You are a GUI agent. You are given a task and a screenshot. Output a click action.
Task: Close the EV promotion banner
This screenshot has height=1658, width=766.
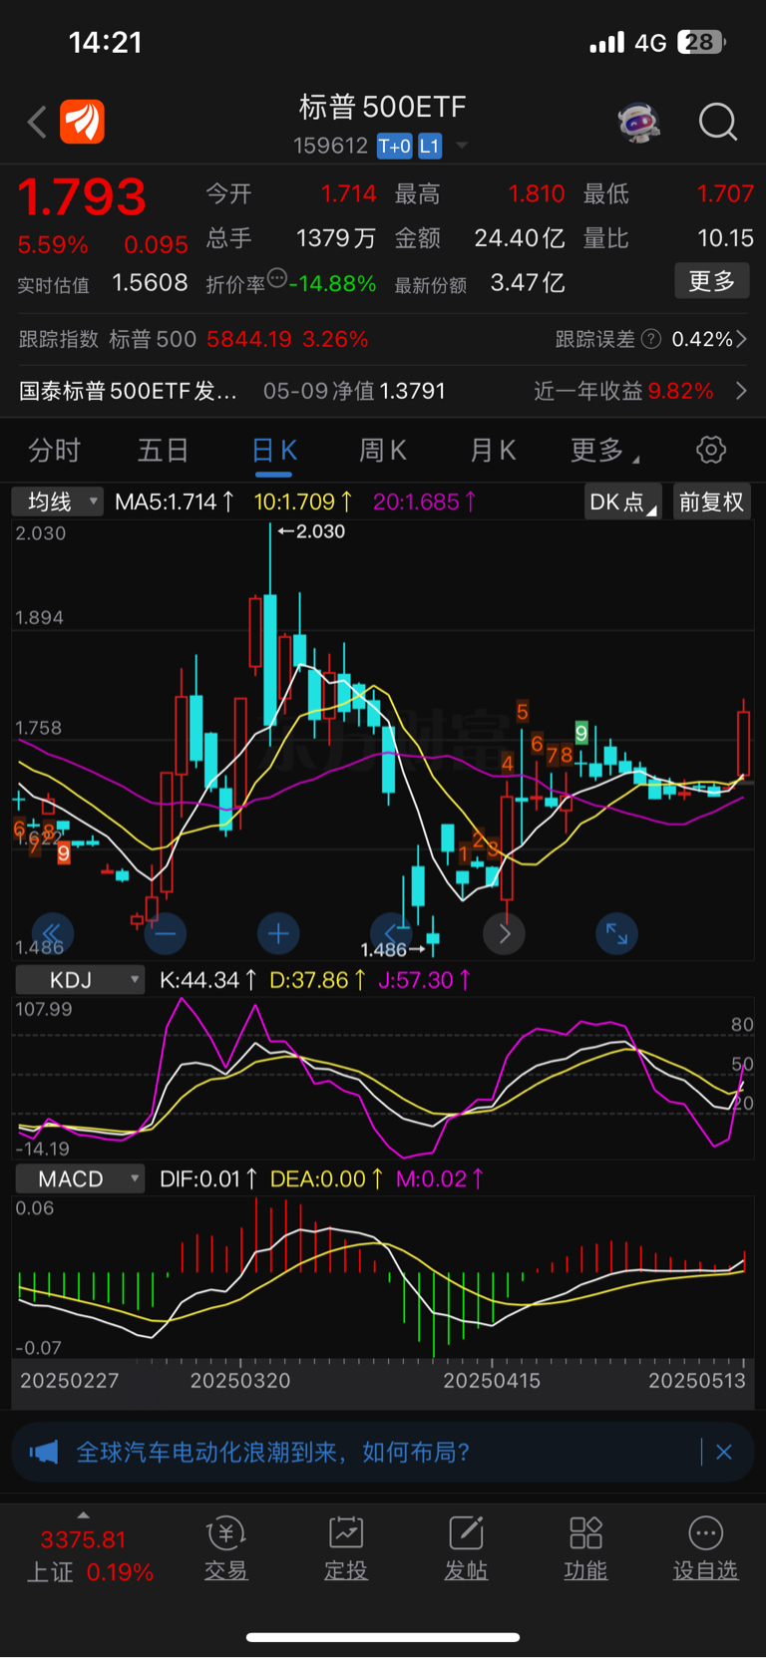pos(724,1452)
